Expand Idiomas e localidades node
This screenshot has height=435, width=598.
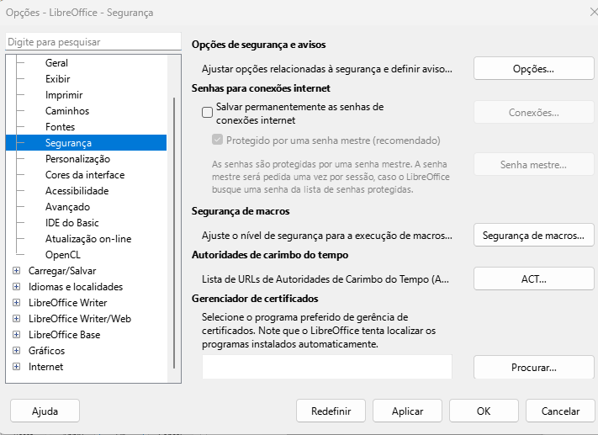pyautogui.click(x=16, y=287)
